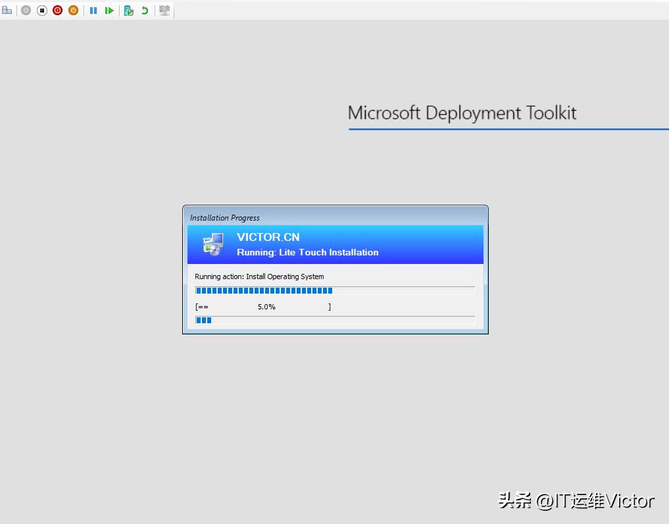Power off the VM using the red power icon
Viewport: 669px width, 524px height.
[57, 11]
